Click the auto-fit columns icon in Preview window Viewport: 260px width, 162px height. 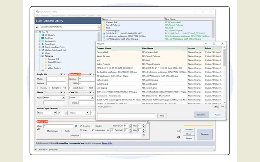click(216, 107)
